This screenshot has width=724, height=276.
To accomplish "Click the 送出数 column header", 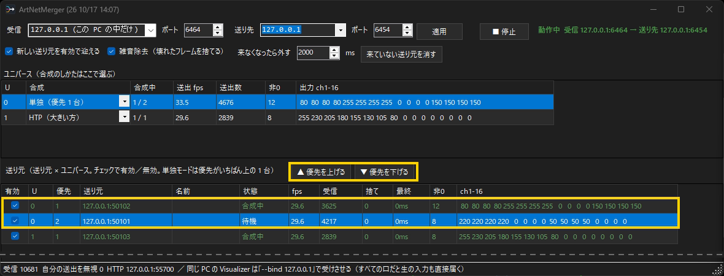I will coord(241,87).
